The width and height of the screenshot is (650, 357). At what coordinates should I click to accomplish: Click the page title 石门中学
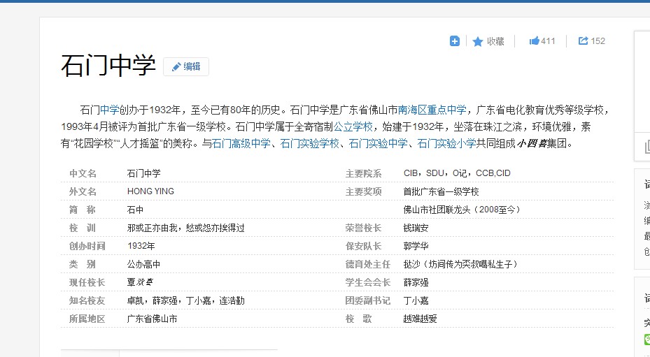(x=108, y=66)
